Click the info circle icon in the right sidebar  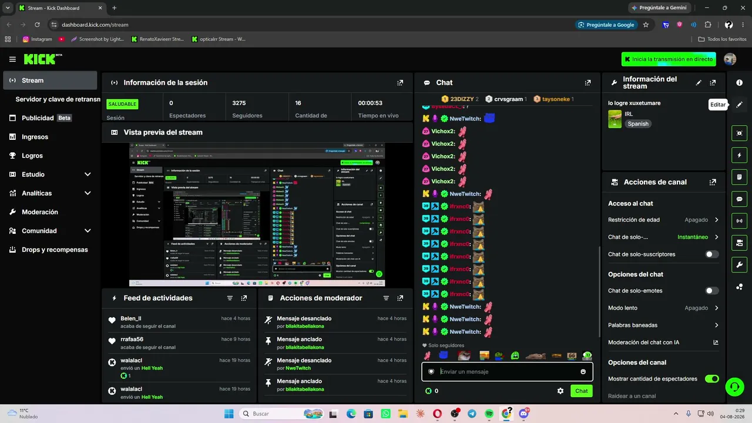click(x=740, y=83)
